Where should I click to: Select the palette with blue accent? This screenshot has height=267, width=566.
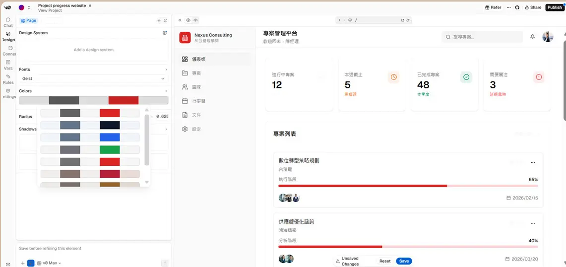[90, 137]
